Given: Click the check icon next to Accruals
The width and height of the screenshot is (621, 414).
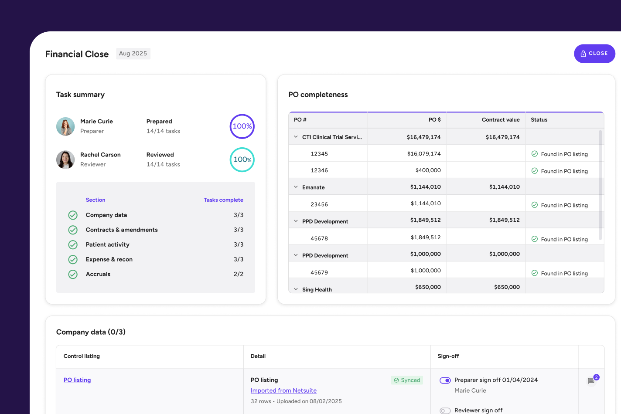Looking at the screenshot, I should tap(73, 275).
